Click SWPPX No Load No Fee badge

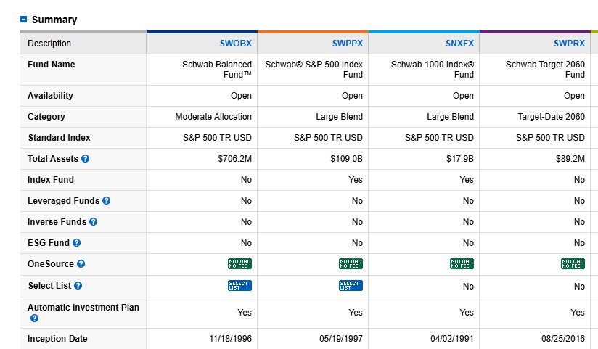[x=351, y=263]
